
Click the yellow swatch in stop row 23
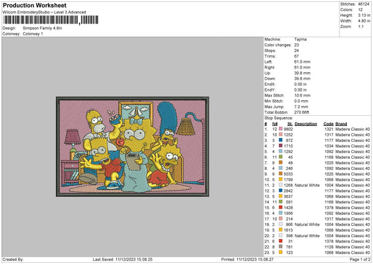click(281, 252)
